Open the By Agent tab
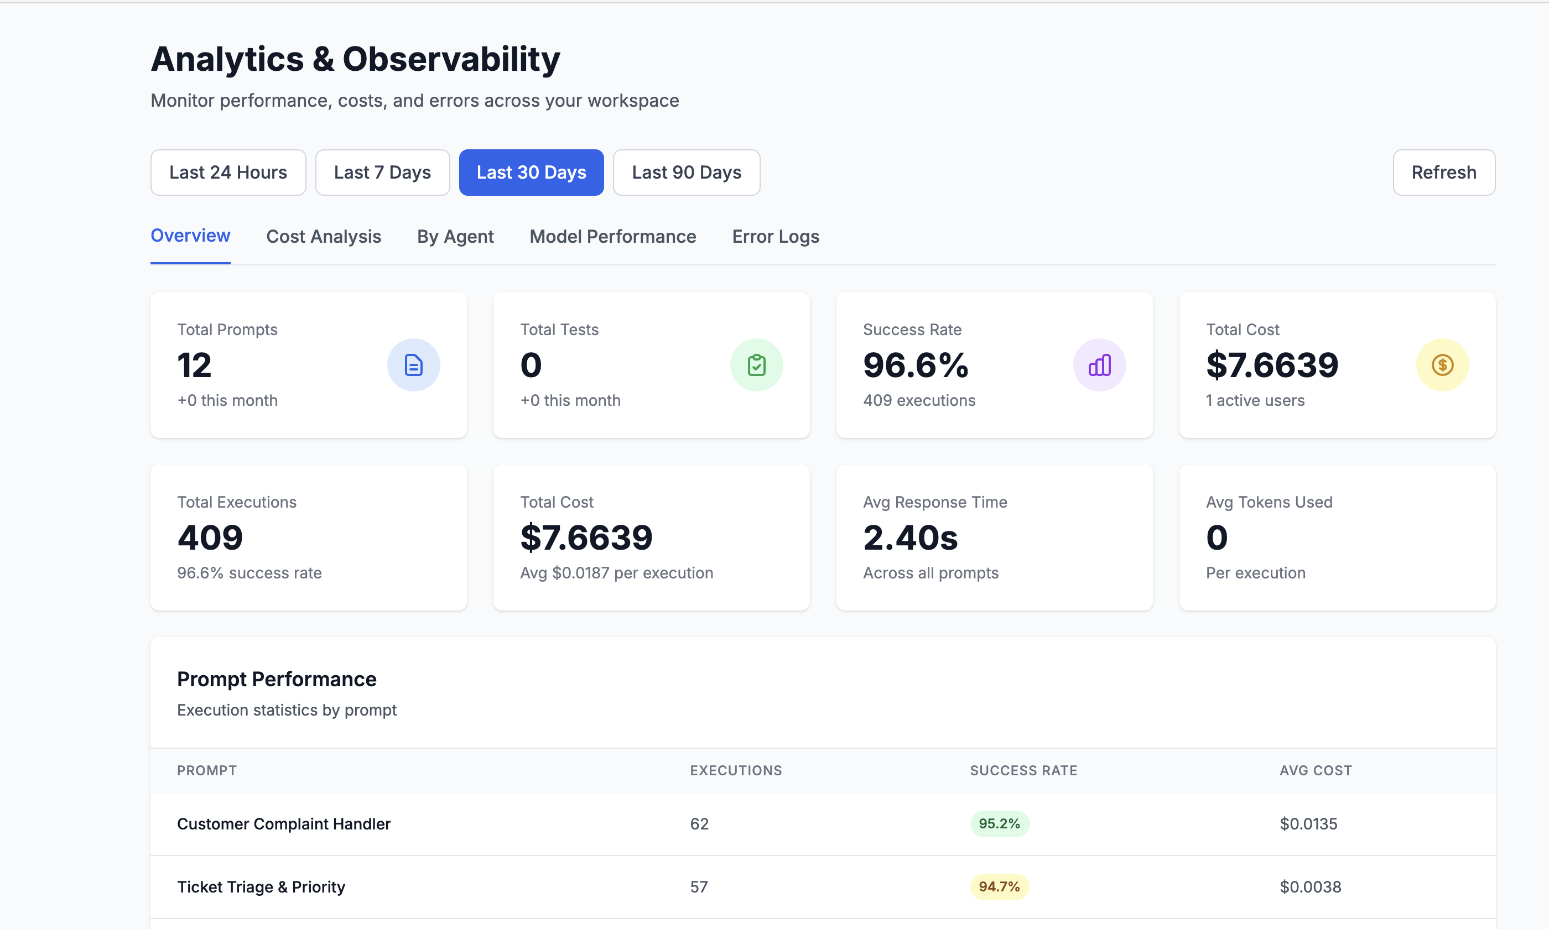 [456, 237]
